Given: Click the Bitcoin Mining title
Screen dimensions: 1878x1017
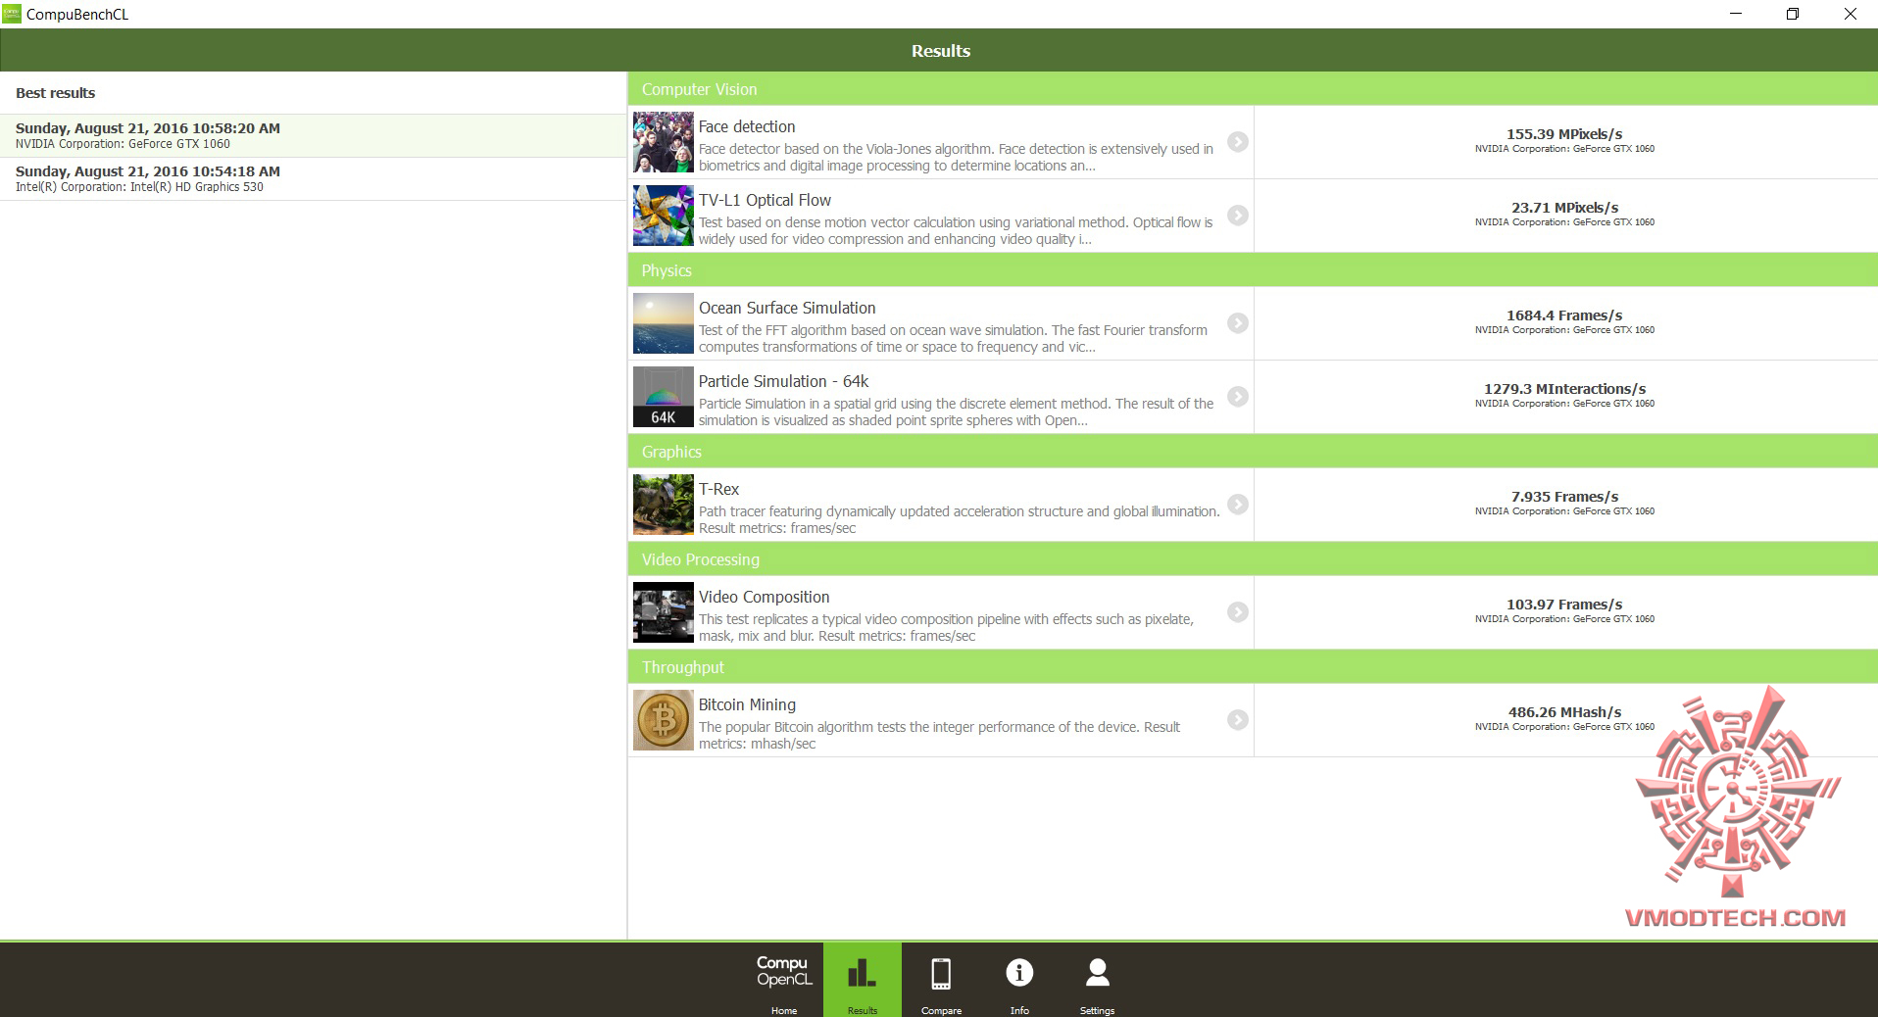Looking at the screenshot, I should click(x=747, y=704).
